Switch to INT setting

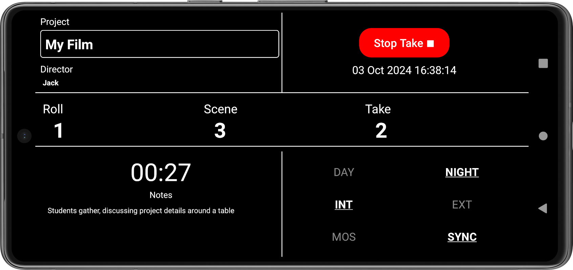point(344,205)
